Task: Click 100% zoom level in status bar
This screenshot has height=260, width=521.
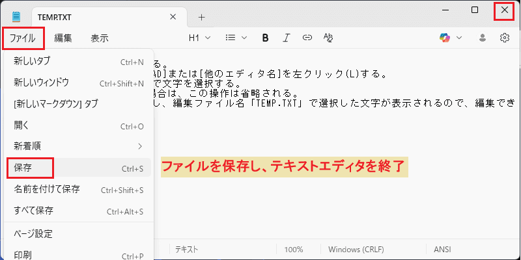Action: pyautogui.click(x=294, y=250)
